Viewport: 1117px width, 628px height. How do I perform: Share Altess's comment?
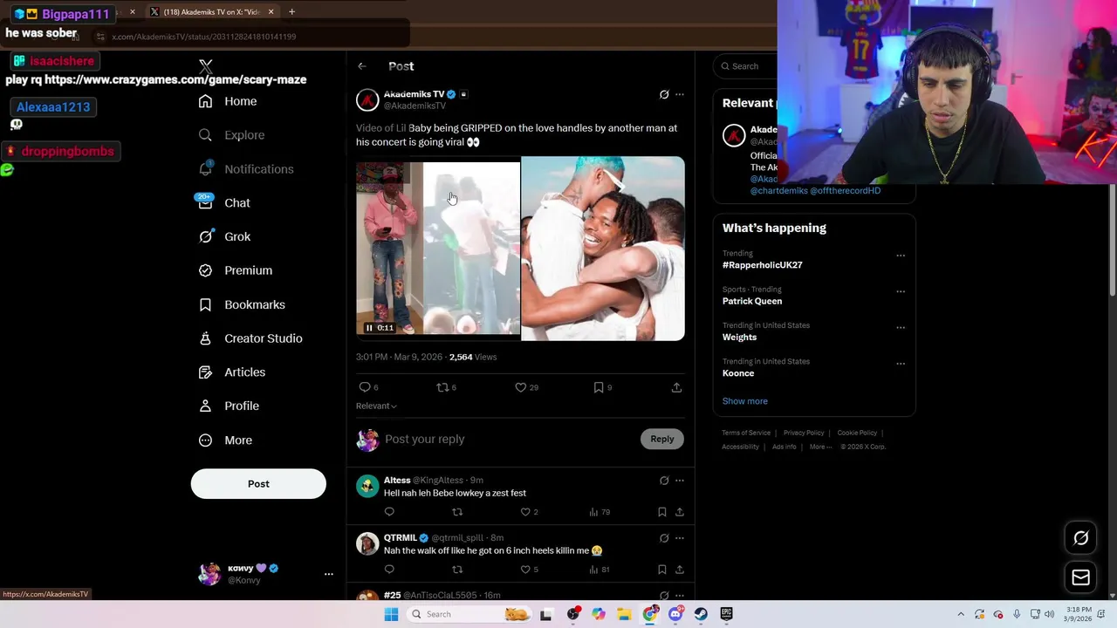(x=680, y=512)
